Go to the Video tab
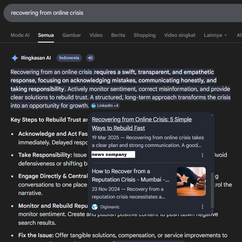Image resolution: width=242 pixels, height=242 pixels. (x=96, y=35)
